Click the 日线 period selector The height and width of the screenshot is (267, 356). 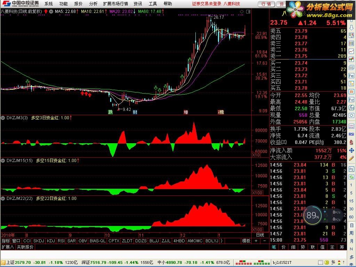pyautogui.click(x=260, y=235)
